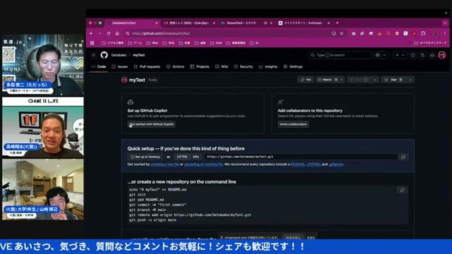Open the Projects tab
The height and width of the screenshot is (254, 452).
coord(200,66)
